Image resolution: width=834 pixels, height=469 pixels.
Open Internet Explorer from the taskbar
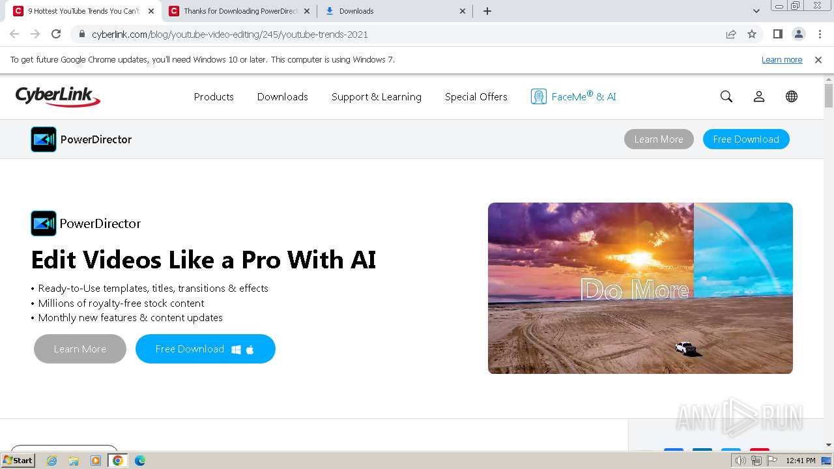52,461
